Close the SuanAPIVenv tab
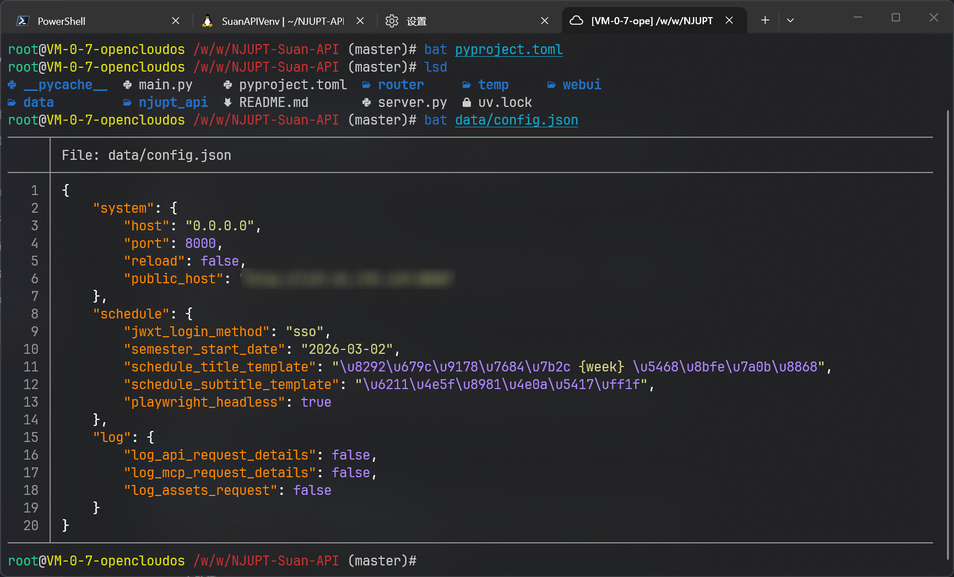Viewport: 954px width, 577px height. [360, 21]
